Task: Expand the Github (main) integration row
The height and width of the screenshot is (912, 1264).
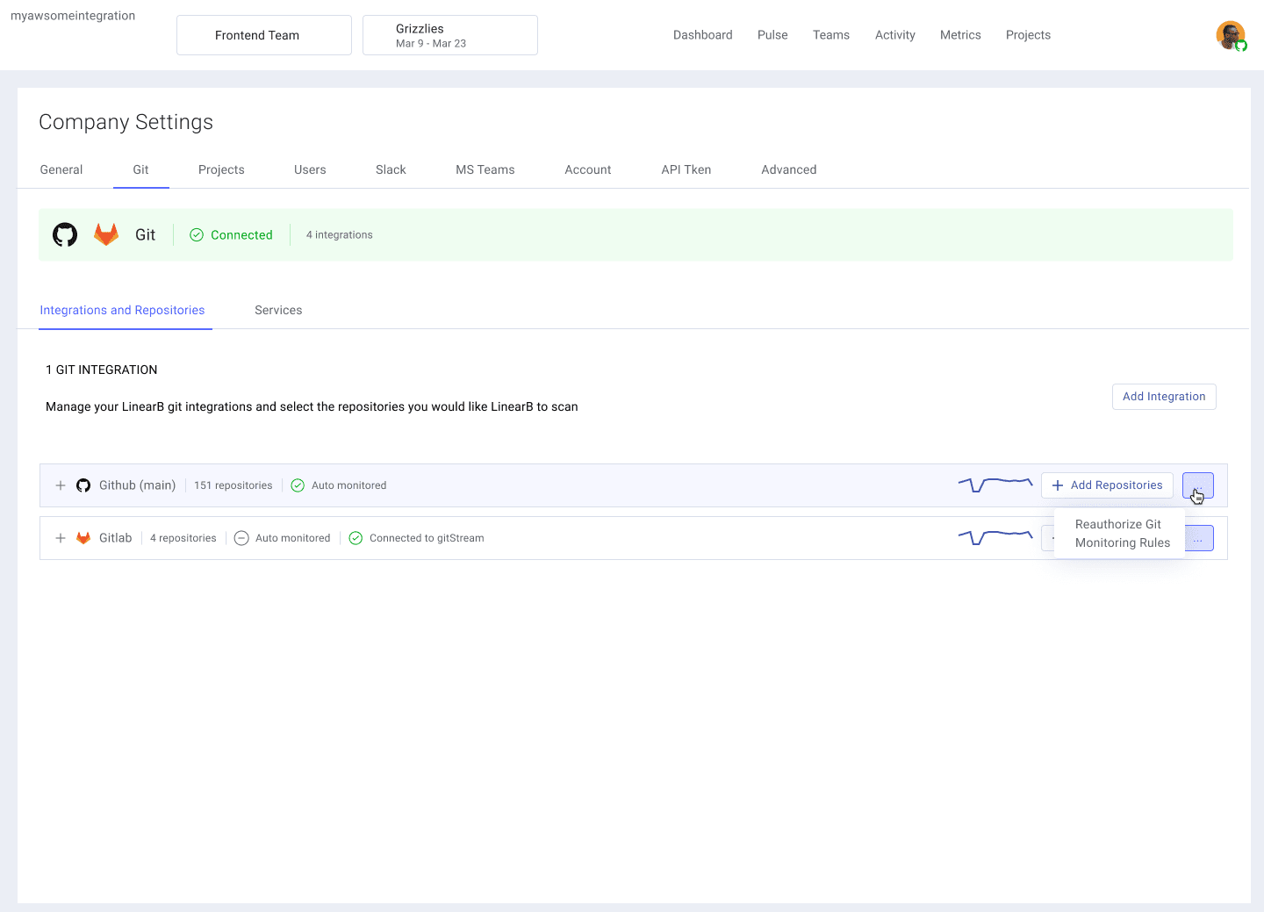Action: 61,485
